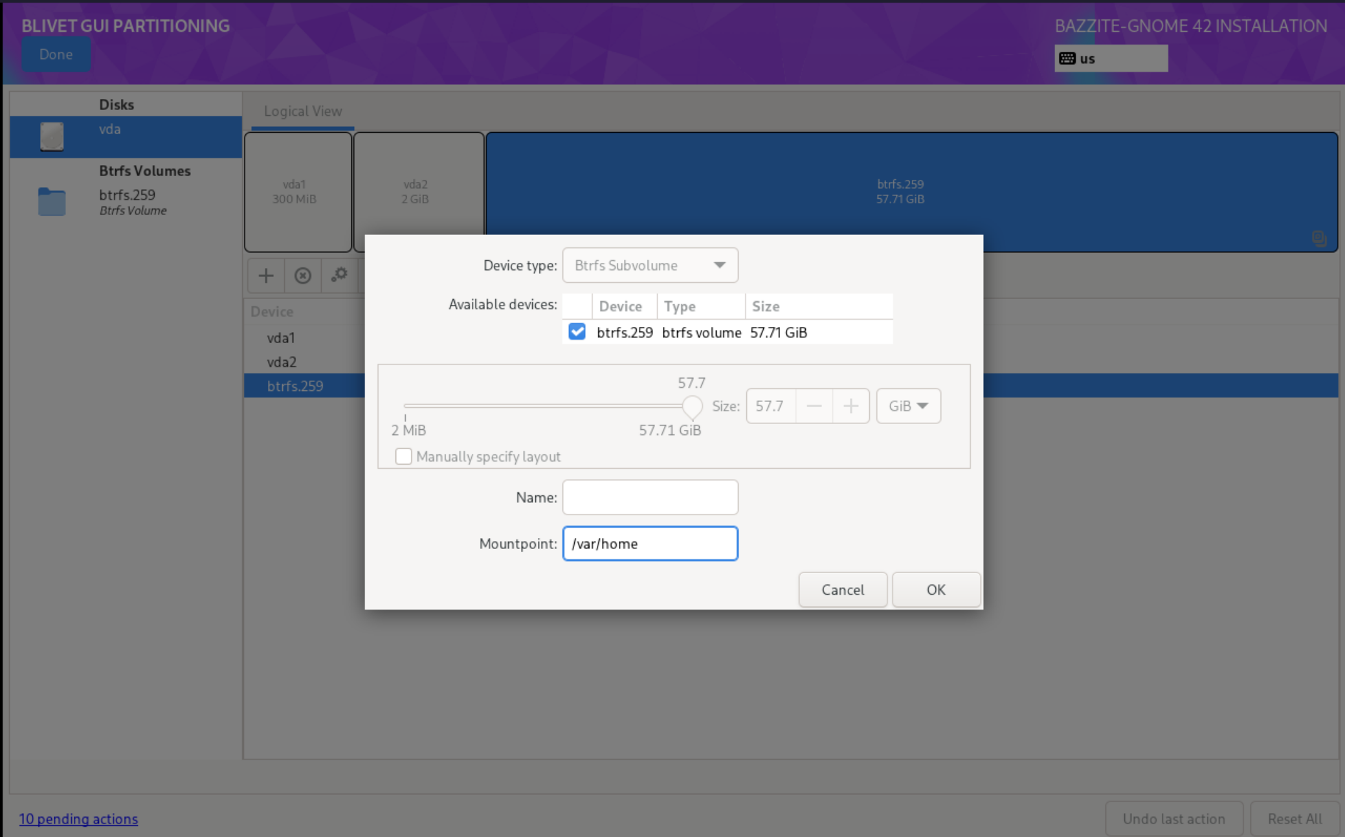Click into the Name text field
This screenshot has height=837, width=1345.
point(650,497)
